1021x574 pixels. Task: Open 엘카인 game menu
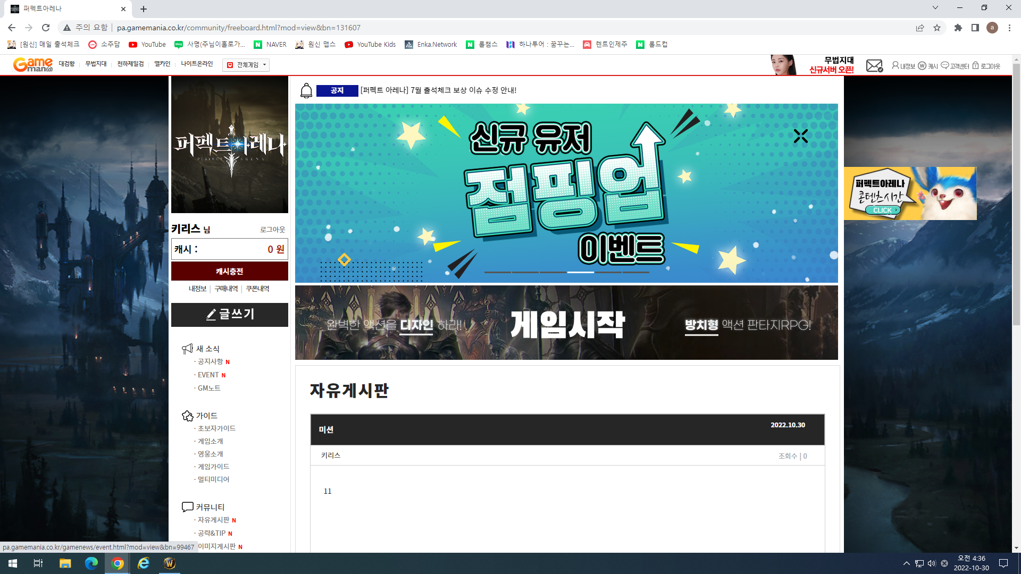pos(162,64)
